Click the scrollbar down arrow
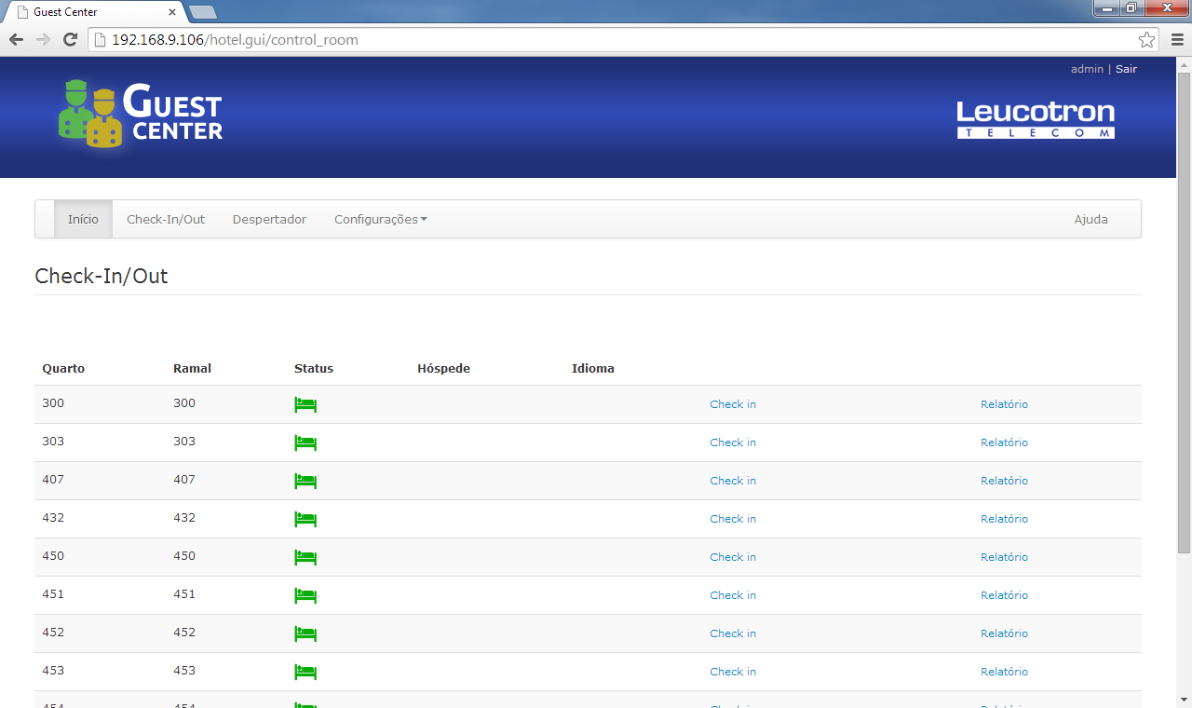Screen dimensions: 1192x708 (x=1184, y=700)
